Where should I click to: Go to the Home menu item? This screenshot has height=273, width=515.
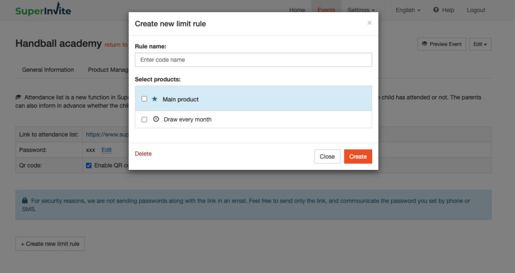tap(297, 10)
